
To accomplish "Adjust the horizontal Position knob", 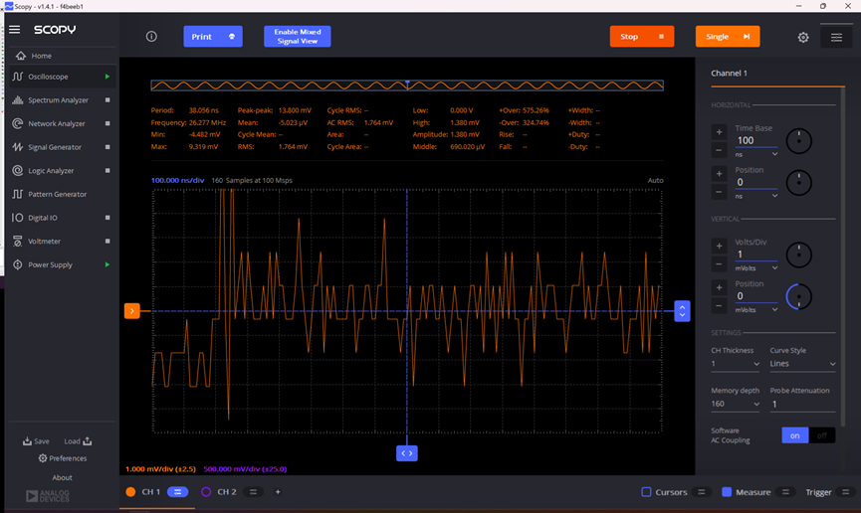I will click(799, 183).
